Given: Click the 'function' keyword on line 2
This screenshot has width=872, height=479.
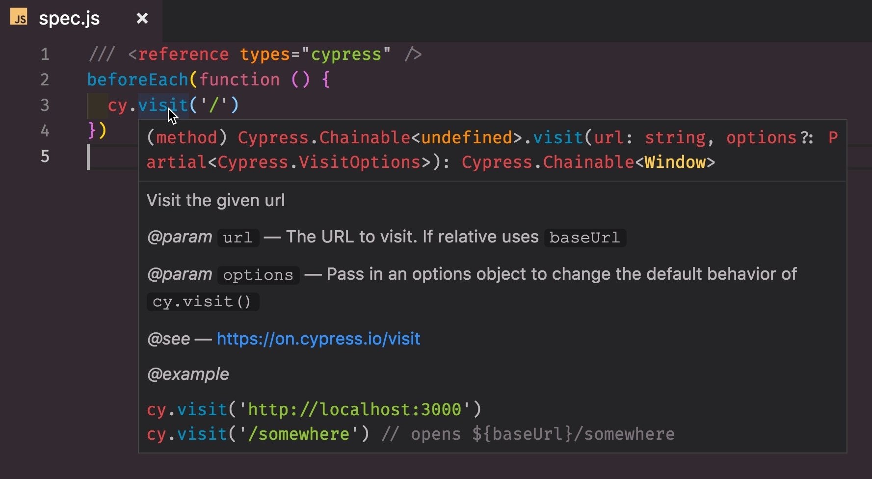Looking at the screenshot, I should [239, 80].
